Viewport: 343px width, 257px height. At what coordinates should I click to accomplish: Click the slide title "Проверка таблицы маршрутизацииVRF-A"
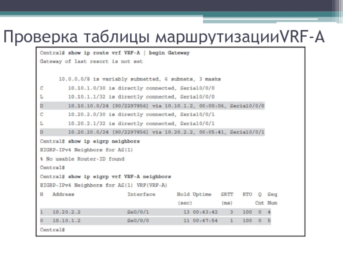click(x=163, y=37)
